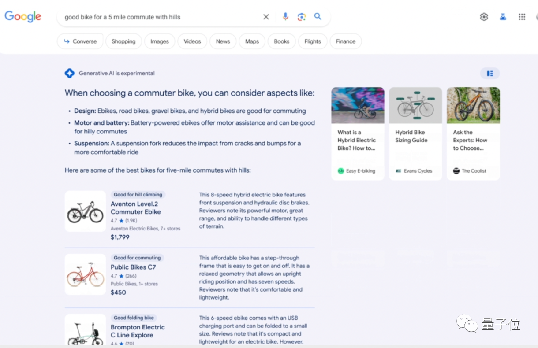Switch to the Images filter
Viewport: 538px width, 348px height.
(160, 41)
